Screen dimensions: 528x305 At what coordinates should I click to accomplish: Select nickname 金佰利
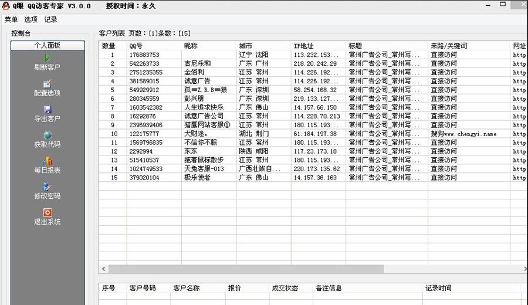click(194, 72)
